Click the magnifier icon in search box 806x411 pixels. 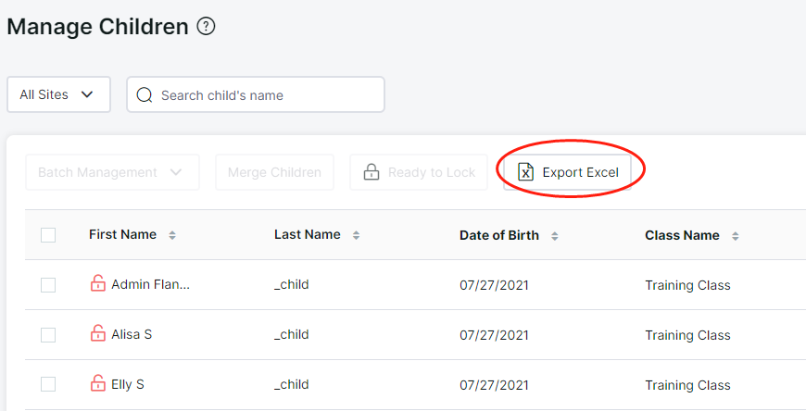145,95
